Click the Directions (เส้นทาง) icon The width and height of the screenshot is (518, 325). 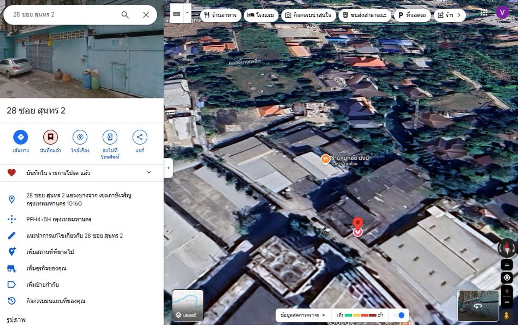[x=20, y=137]
